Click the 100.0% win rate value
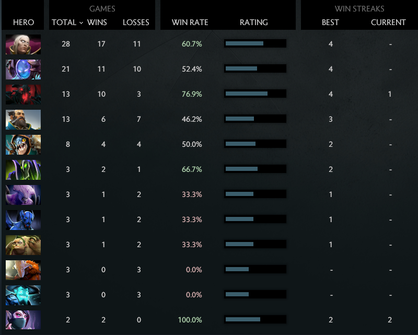Image resolution: width=418 pixels, height=335 pixels. tap(190, 320)
